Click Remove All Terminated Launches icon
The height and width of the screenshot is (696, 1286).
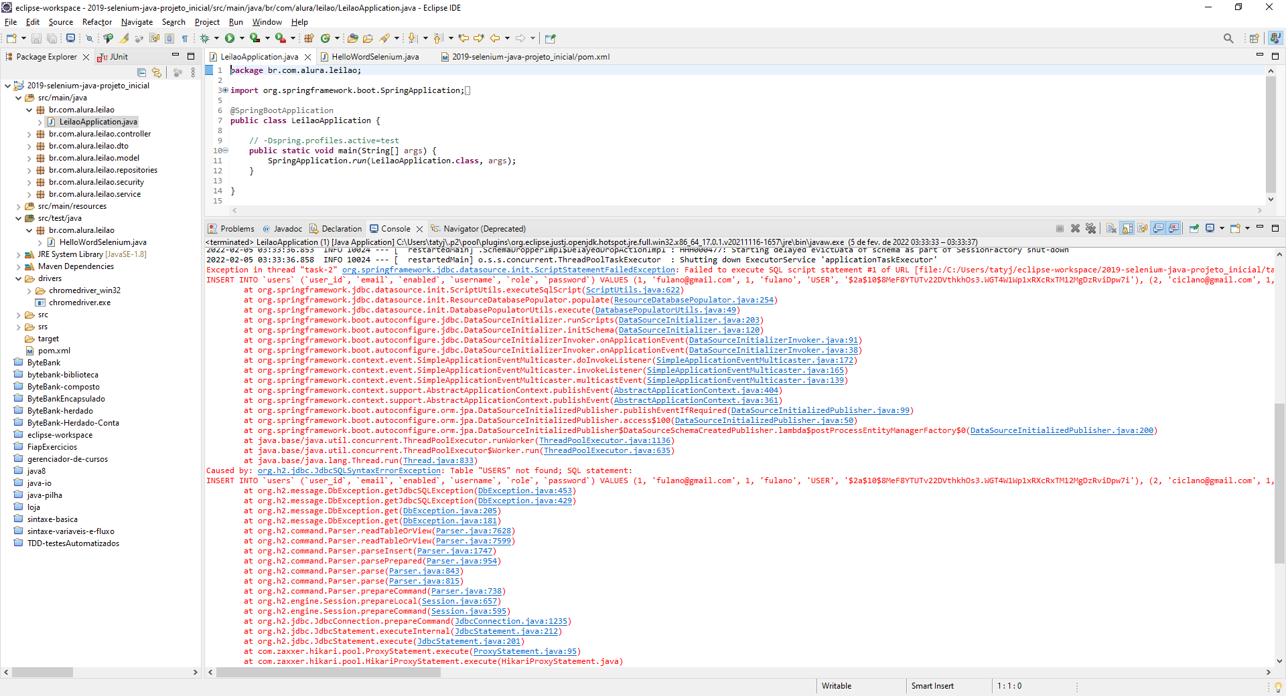click(1090, 228)
